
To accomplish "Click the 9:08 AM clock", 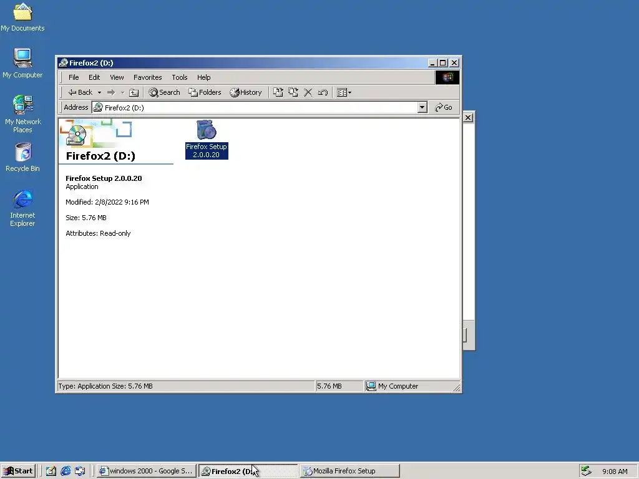I will click(x=615, y=472).
